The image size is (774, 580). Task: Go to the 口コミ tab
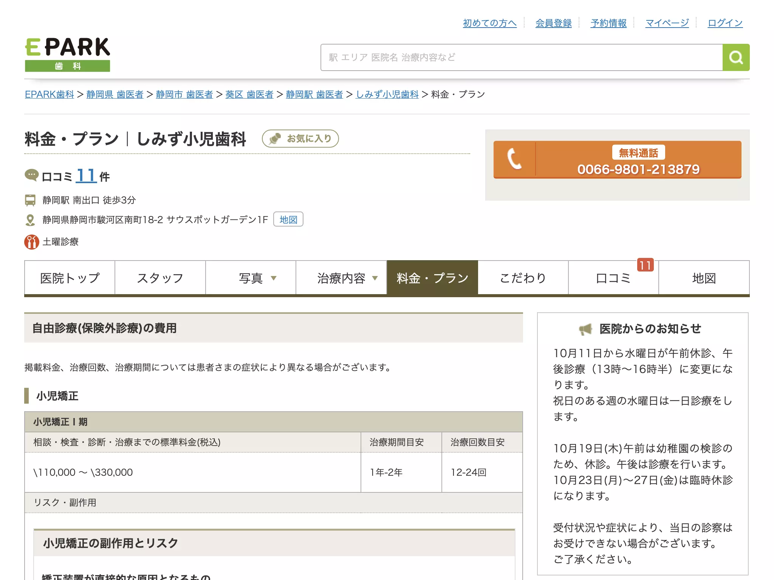click(x=613, y=278)
